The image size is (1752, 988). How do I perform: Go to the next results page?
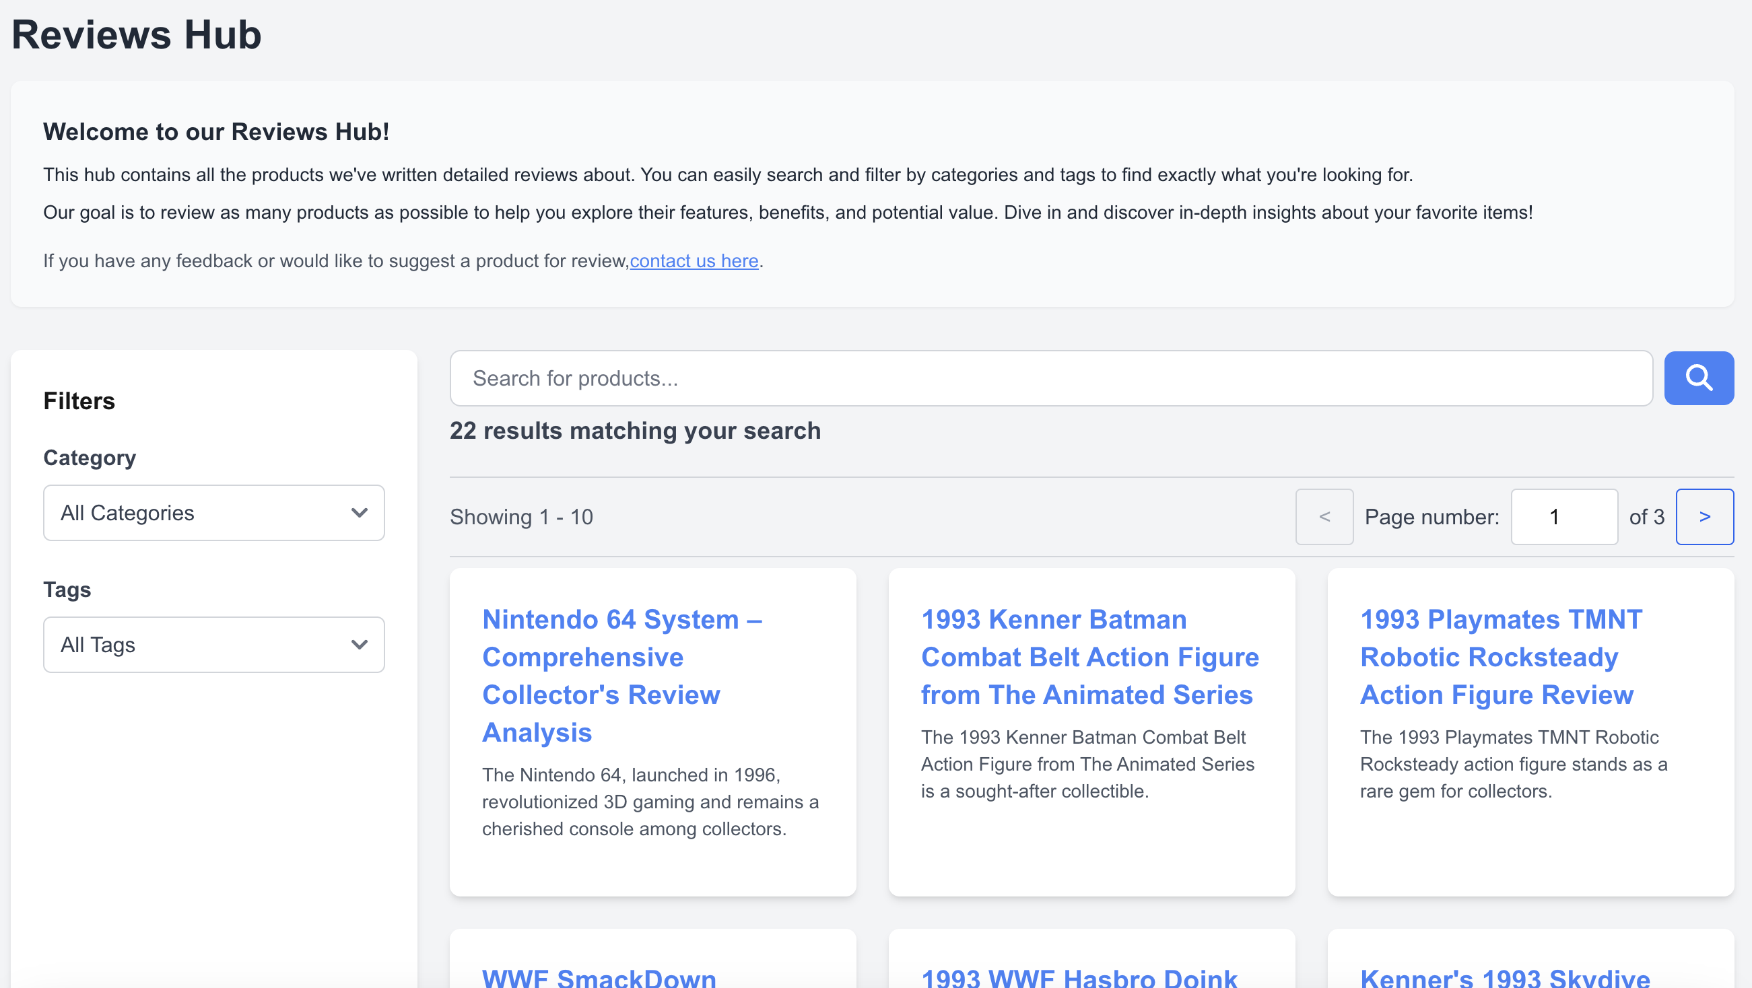[1704, 517]
